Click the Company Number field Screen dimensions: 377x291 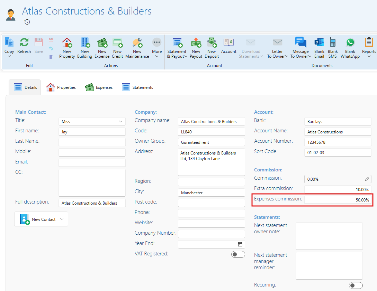pos(212,234)
